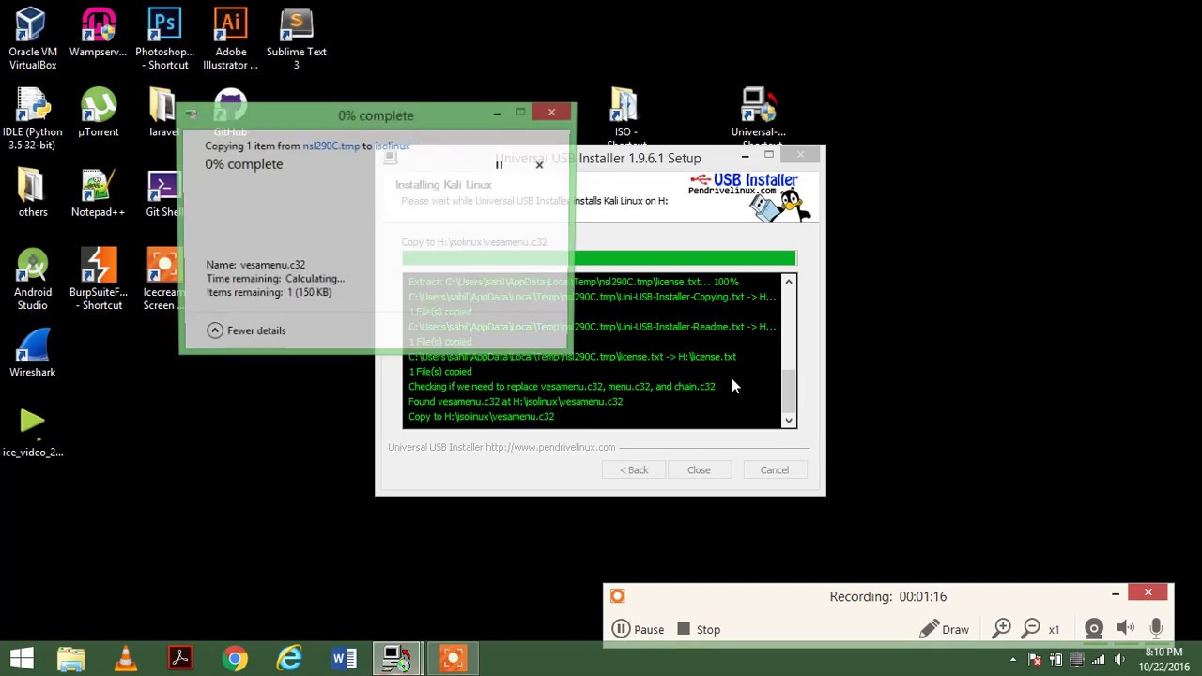Open Android Studio desktop icon
Image resolution: width=1202 pixels, height=676 pixels.
(33, 279)
